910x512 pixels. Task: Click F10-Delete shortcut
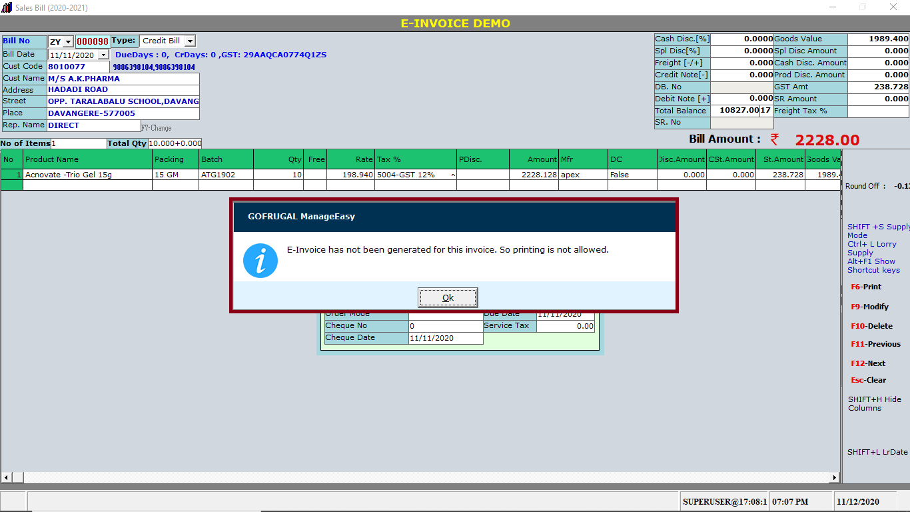tap(871, 326)
